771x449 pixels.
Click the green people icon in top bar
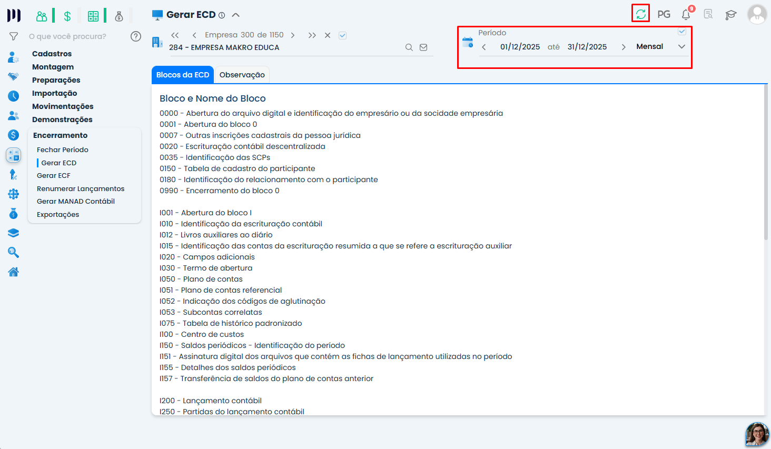point(42,16)
